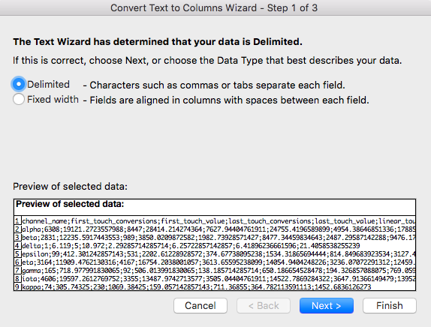The width and height of the screenshot is (431, 327).
Task: Click the Delimited option label
Action: tap(48, 85)
